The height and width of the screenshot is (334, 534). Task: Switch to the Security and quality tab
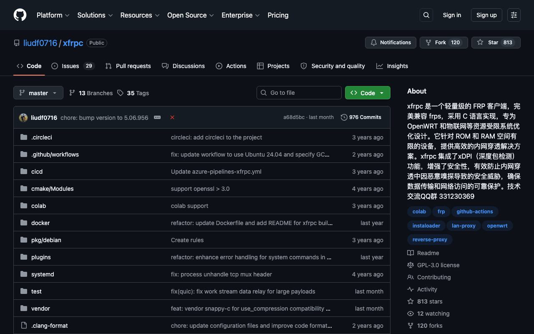click(x=332, y=66)
